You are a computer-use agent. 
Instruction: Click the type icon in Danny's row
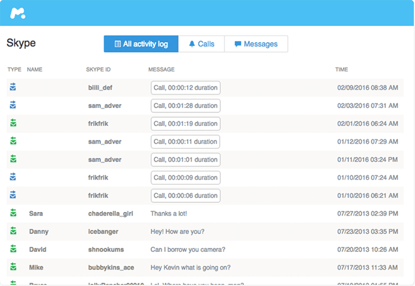click(13, 231)
